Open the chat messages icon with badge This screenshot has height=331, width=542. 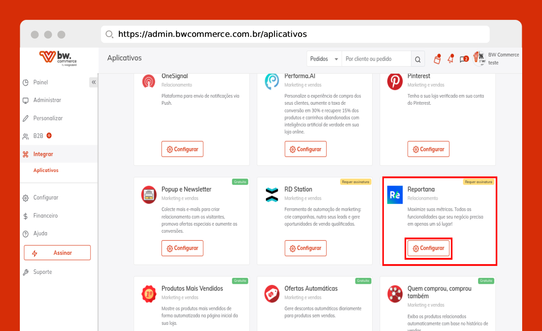coord(463,59)
